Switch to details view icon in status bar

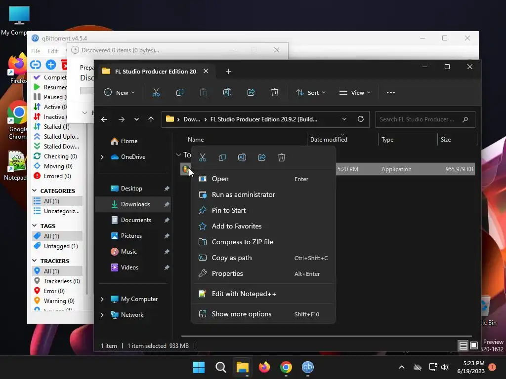click(464, 346)
